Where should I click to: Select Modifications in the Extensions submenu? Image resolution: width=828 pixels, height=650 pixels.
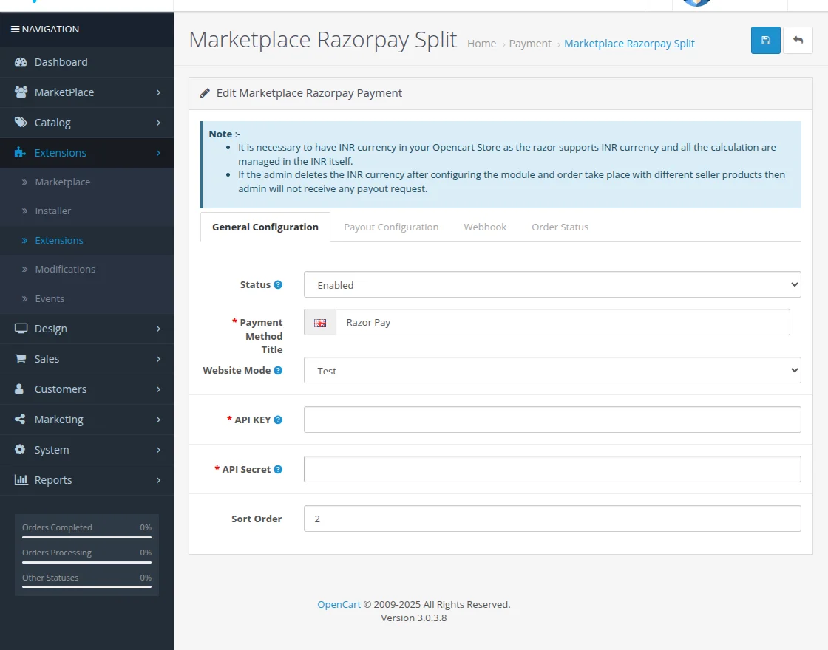(x=65, y=270)
